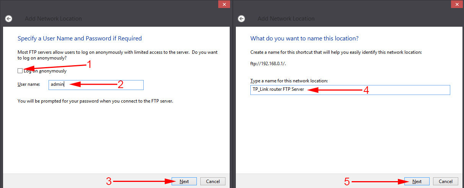Viewport: 464px width, 188px height.
Task: Cancel the name this location dialog
Action: (446, 181)
